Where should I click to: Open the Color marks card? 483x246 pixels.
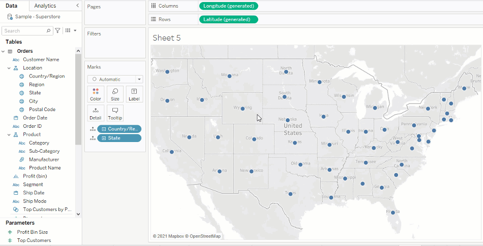point(95,94)
